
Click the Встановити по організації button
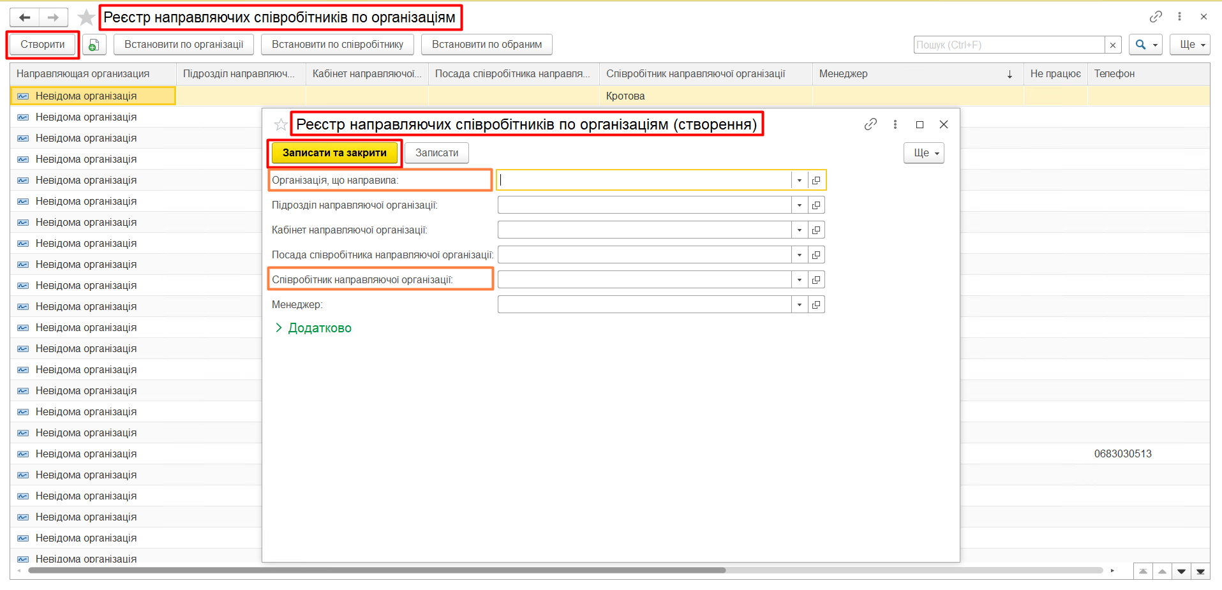coord(184,45)
